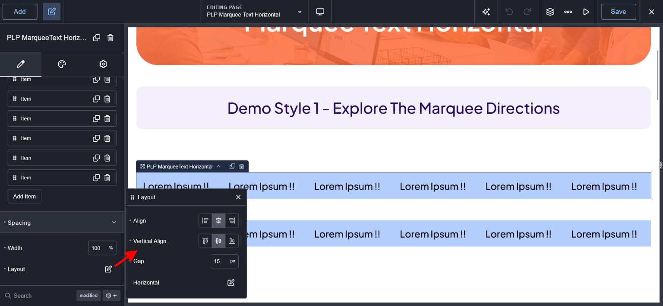Open the three-circle more options icon in top bar
The image size is (663, 306).
568,12
